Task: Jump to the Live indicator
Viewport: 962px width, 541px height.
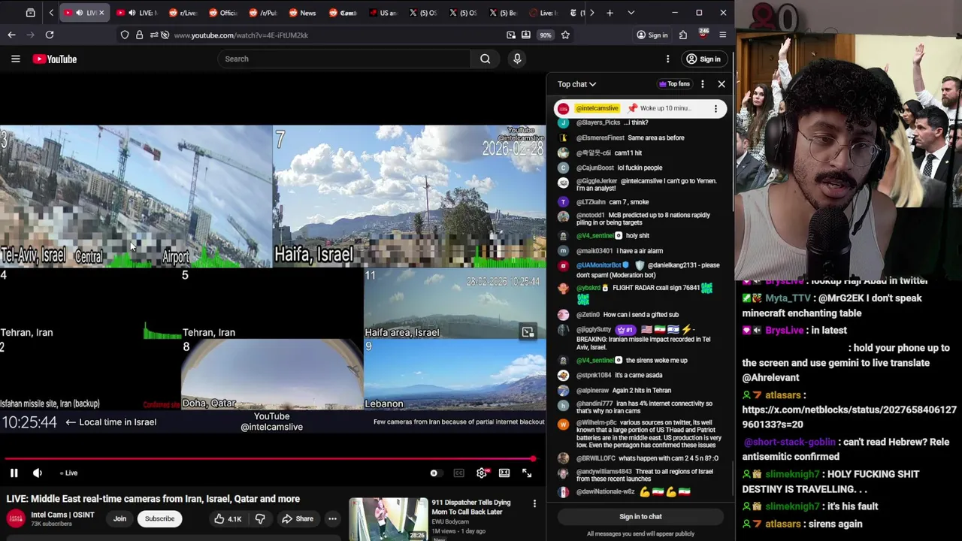Action: click(x=69, y=473)
